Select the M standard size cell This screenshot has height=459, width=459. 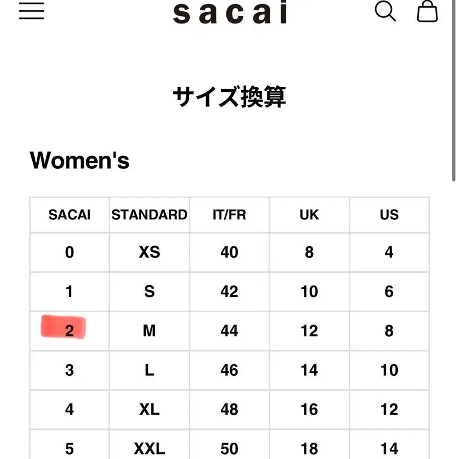[149, 331]
